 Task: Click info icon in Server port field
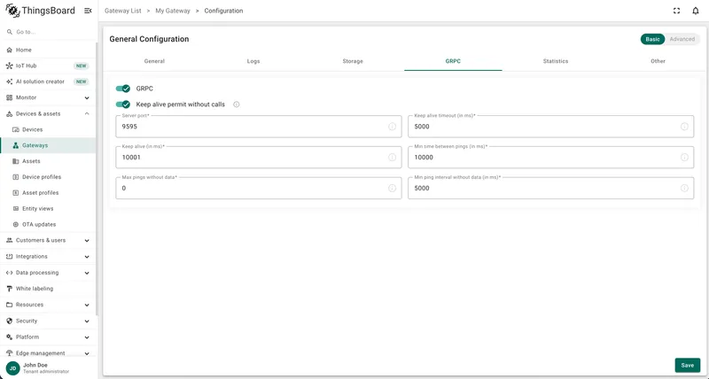(392, 127)
